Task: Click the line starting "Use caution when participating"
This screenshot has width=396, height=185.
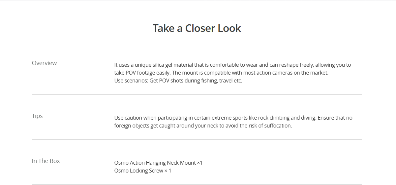Action: tap(233, 118)
